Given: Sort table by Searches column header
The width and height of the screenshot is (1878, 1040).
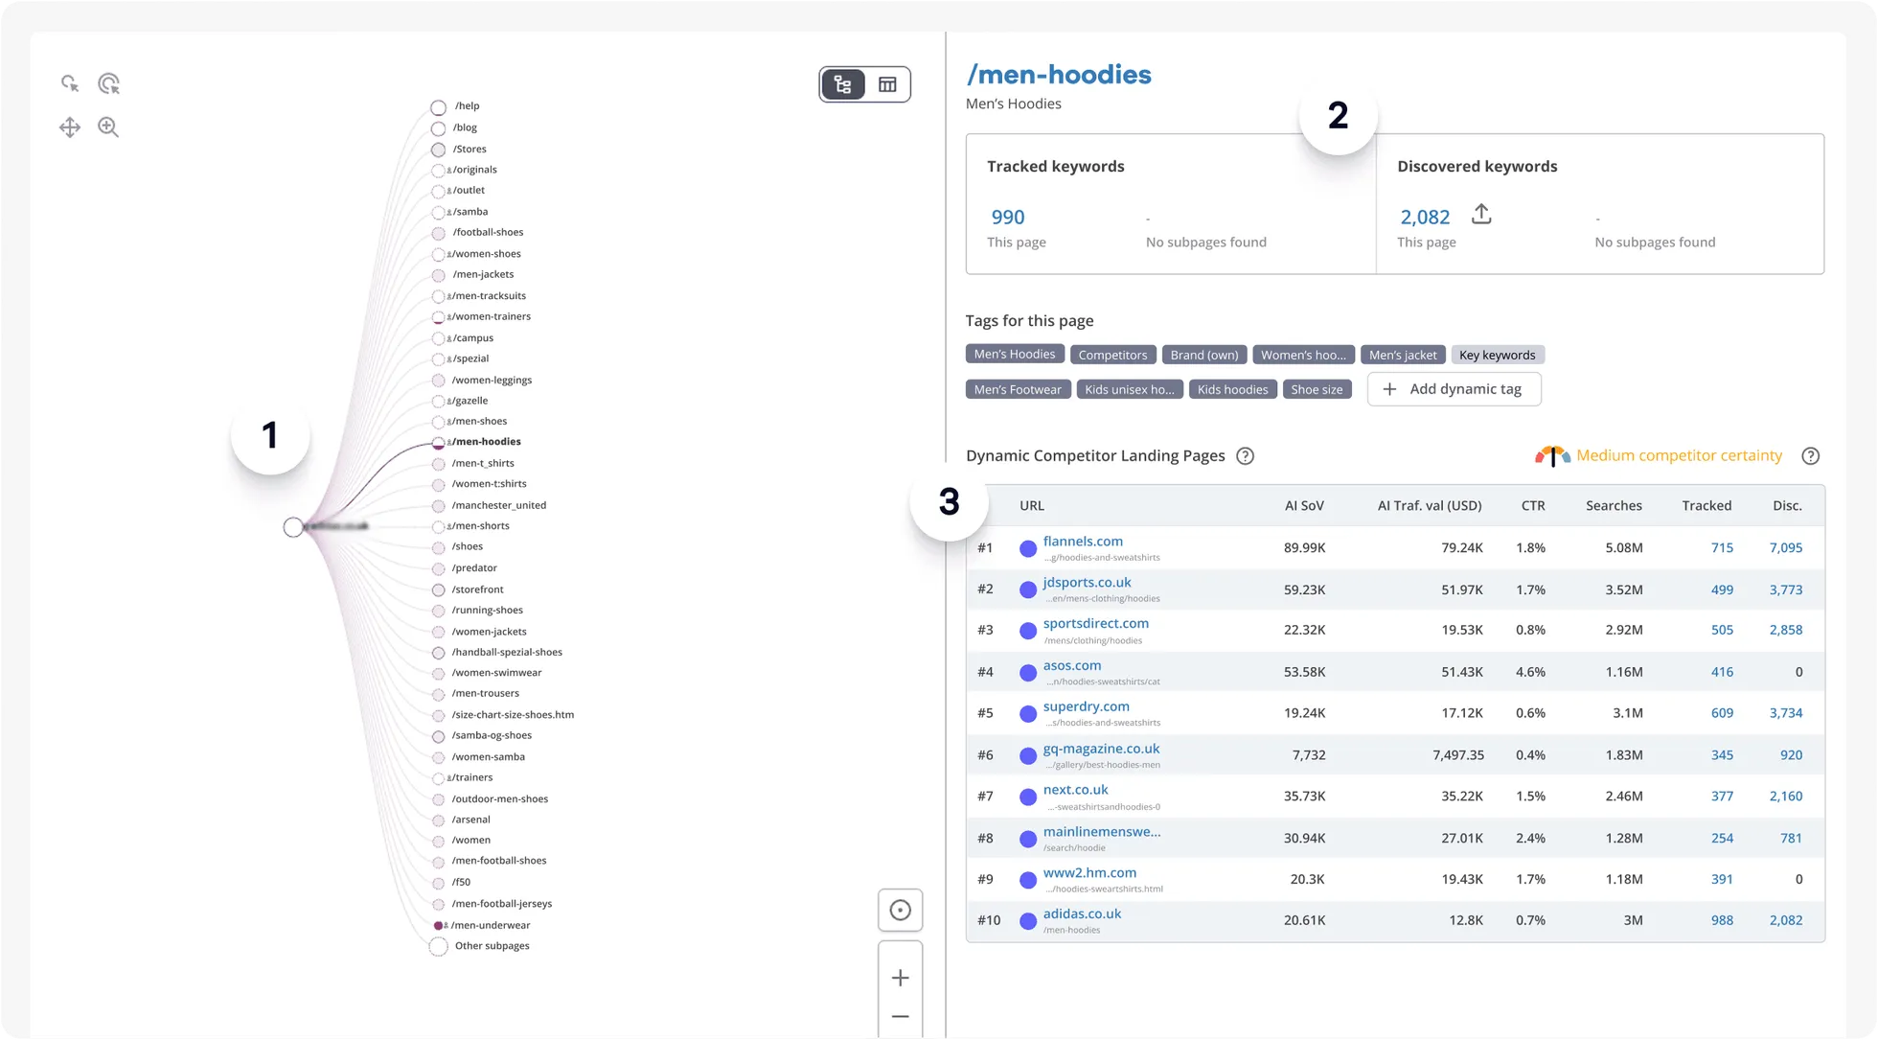Looking at the screenshot, I should (x=1613, y=505).
